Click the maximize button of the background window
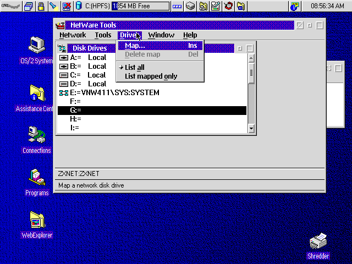Screen dimensions: 352x264 [x=339, y=68]
